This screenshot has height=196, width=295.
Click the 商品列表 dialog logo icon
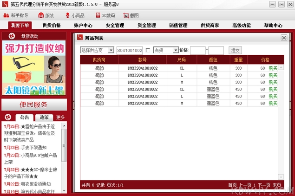[80, 38]
